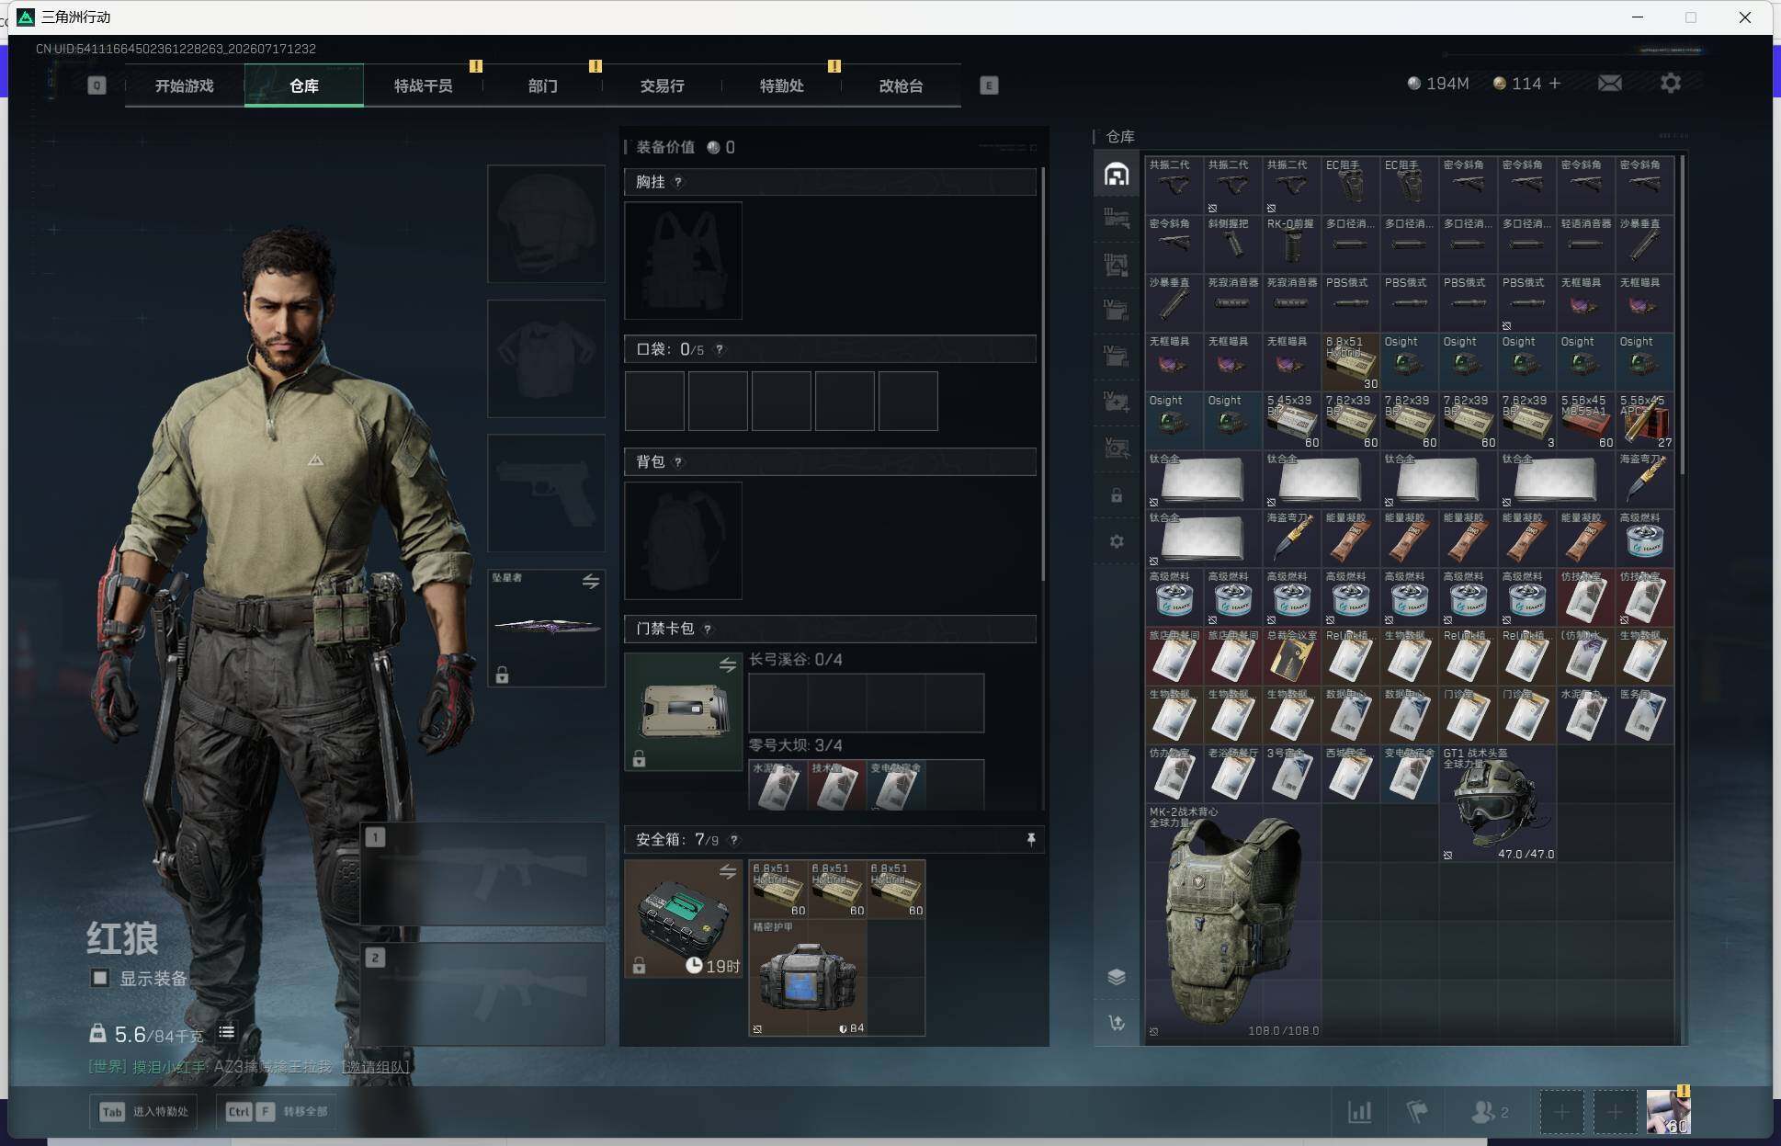Select the 斜侧握把 grip item

(x=1232, y=245)
